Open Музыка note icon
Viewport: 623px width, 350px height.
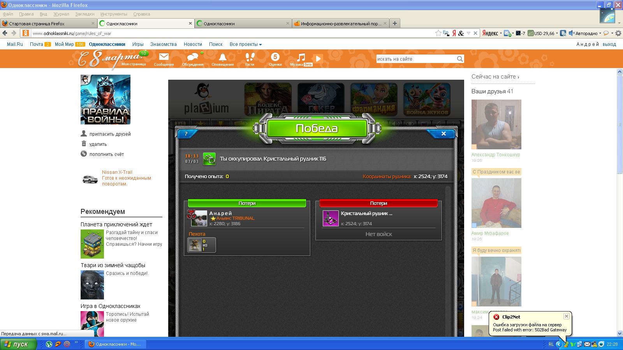[x=301, y=57]
